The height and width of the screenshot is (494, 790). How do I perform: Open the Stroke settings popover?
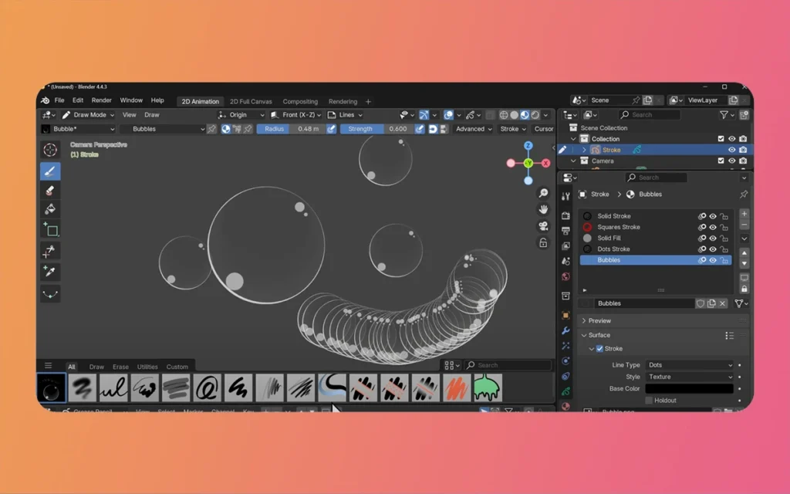click(x=512, y=129)
